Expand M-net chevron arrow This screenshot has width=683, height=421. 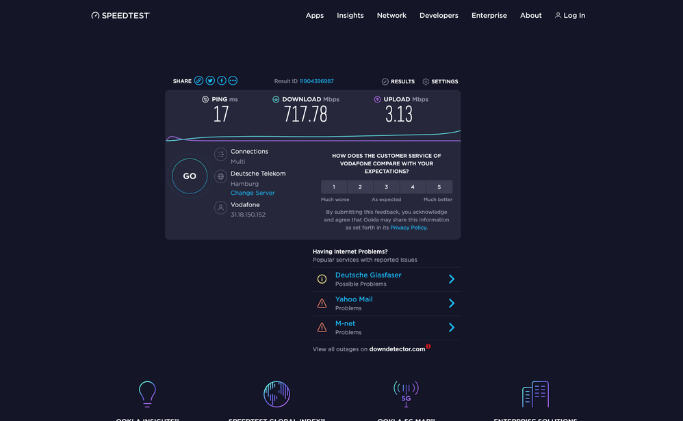coord(452,327)
